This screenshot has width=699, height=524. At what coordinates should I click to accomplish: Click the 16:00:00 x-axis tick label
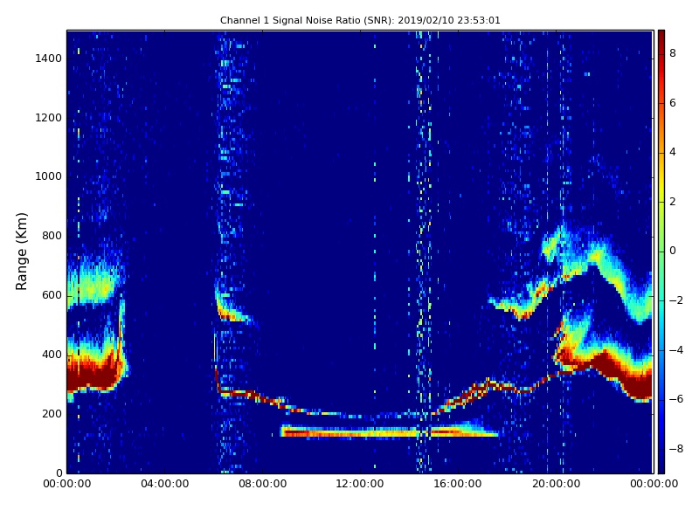point(458,484)
